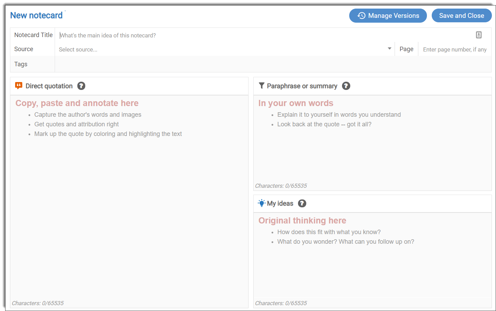
Task: Click the Direct quotation panel heading text
Action: point(49,86)
